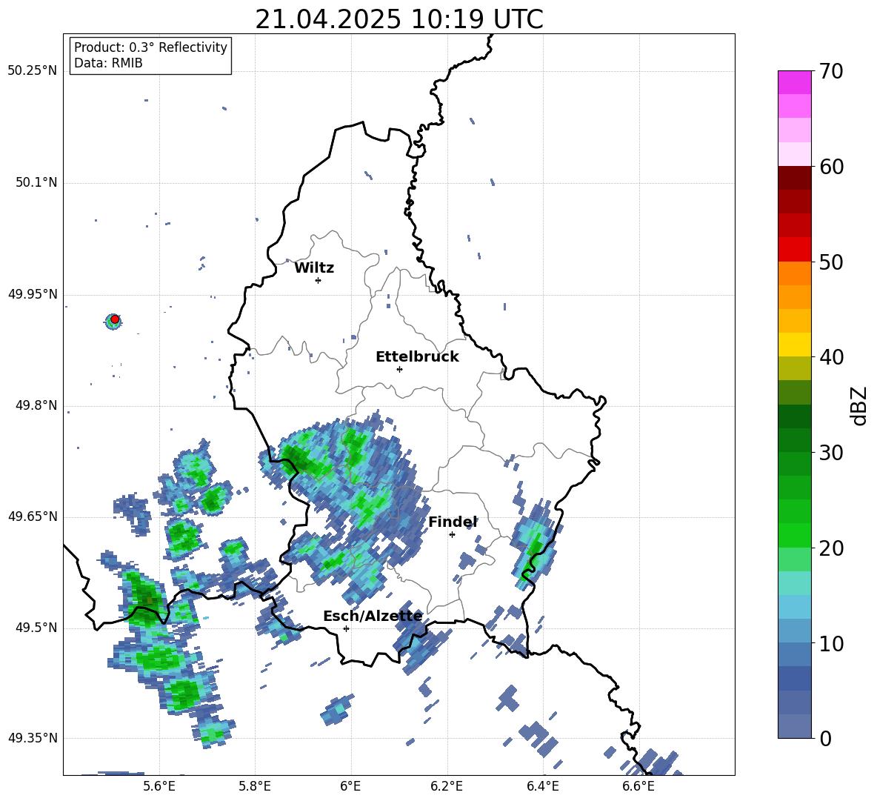Click the 49.65°N latitude label

pyautogui.click(x=33, y=516)
